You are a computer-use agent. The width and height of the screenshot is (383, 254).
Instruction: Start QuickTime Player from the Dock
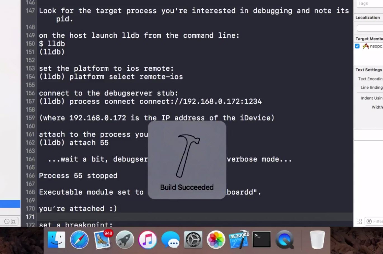pyautogui.click(x=285, y=239)
